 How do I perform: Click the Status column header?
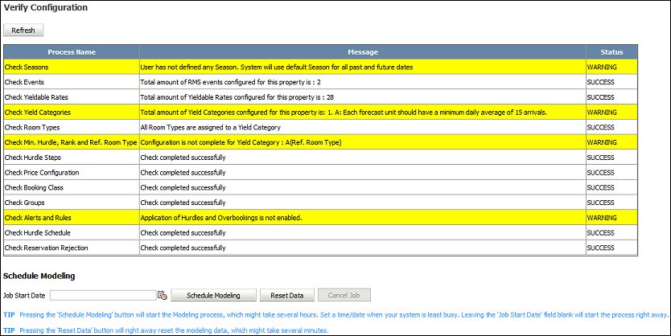(x=611, y=51)
